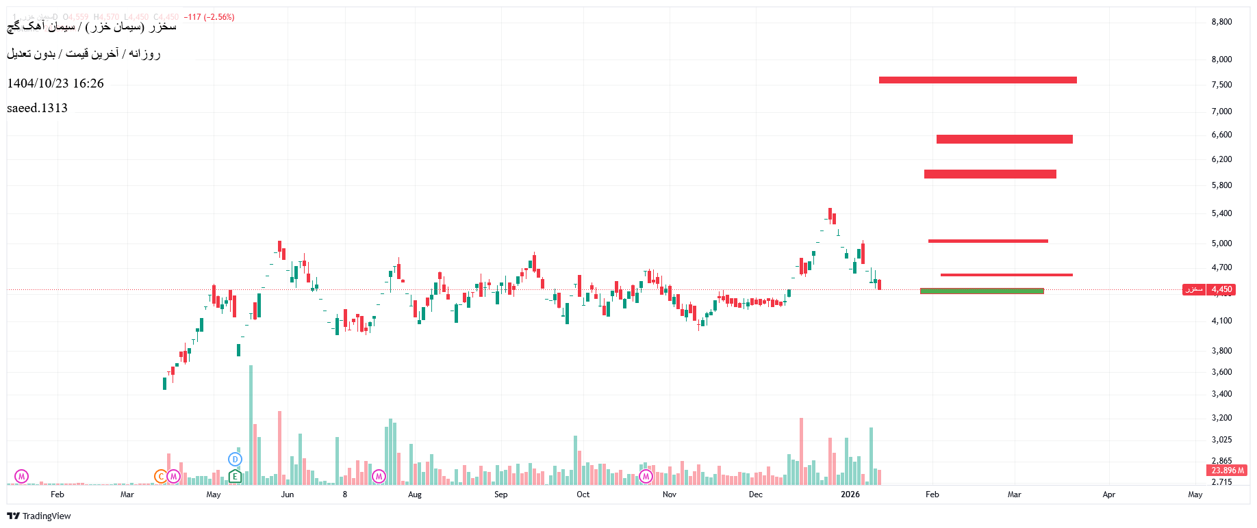Click the M marker just before Nov
The width and height of the screenshot is (1257, 528).
(x=646, y=476)
